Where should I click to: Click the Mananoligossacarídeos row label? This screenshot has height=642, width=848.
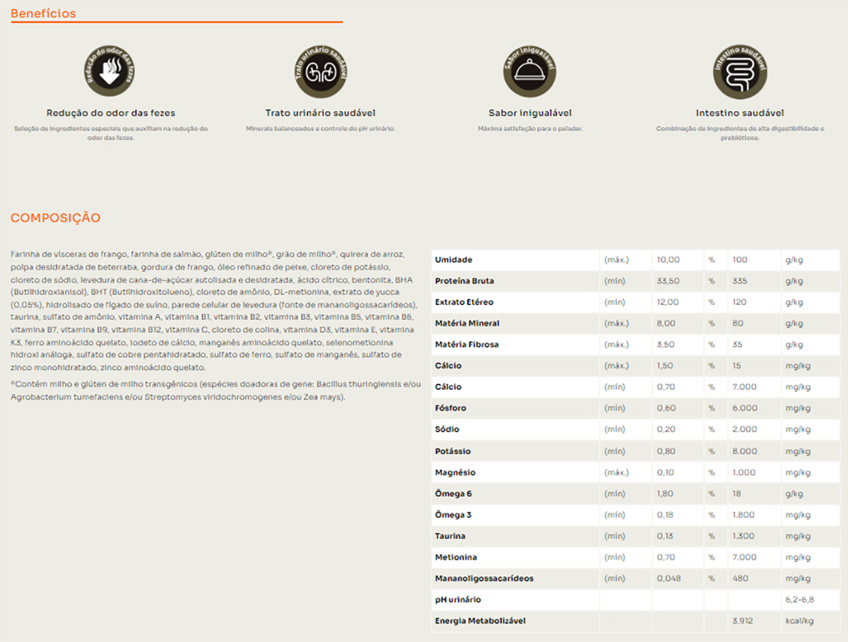click(x=484, y=578)
